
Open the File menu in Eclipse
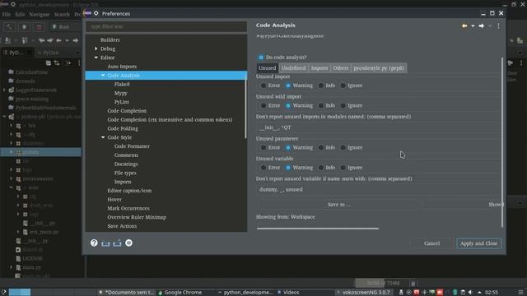[x=7, y=15]
